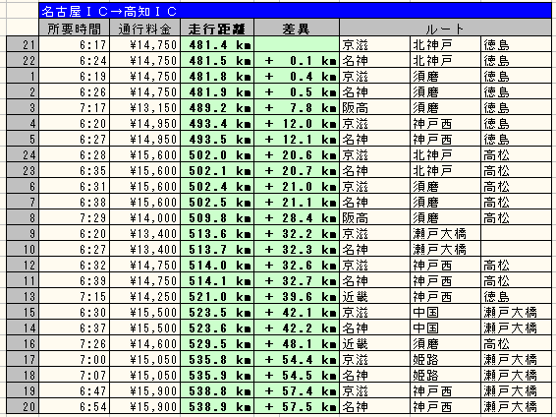Viewport: 556px width, 417px height.
Task: Click the ¥13,150 toll cell
Action: pos(145,107)
